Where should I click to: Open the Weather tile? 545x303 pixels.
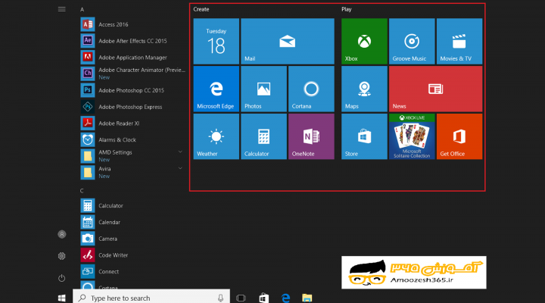(x=216, y=136)
